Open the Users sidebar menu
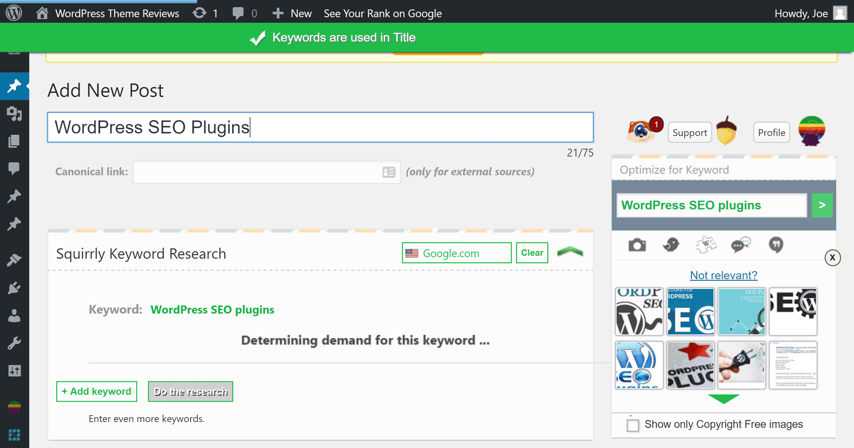This screenshot has height=448, width=854. click(14, 315)
